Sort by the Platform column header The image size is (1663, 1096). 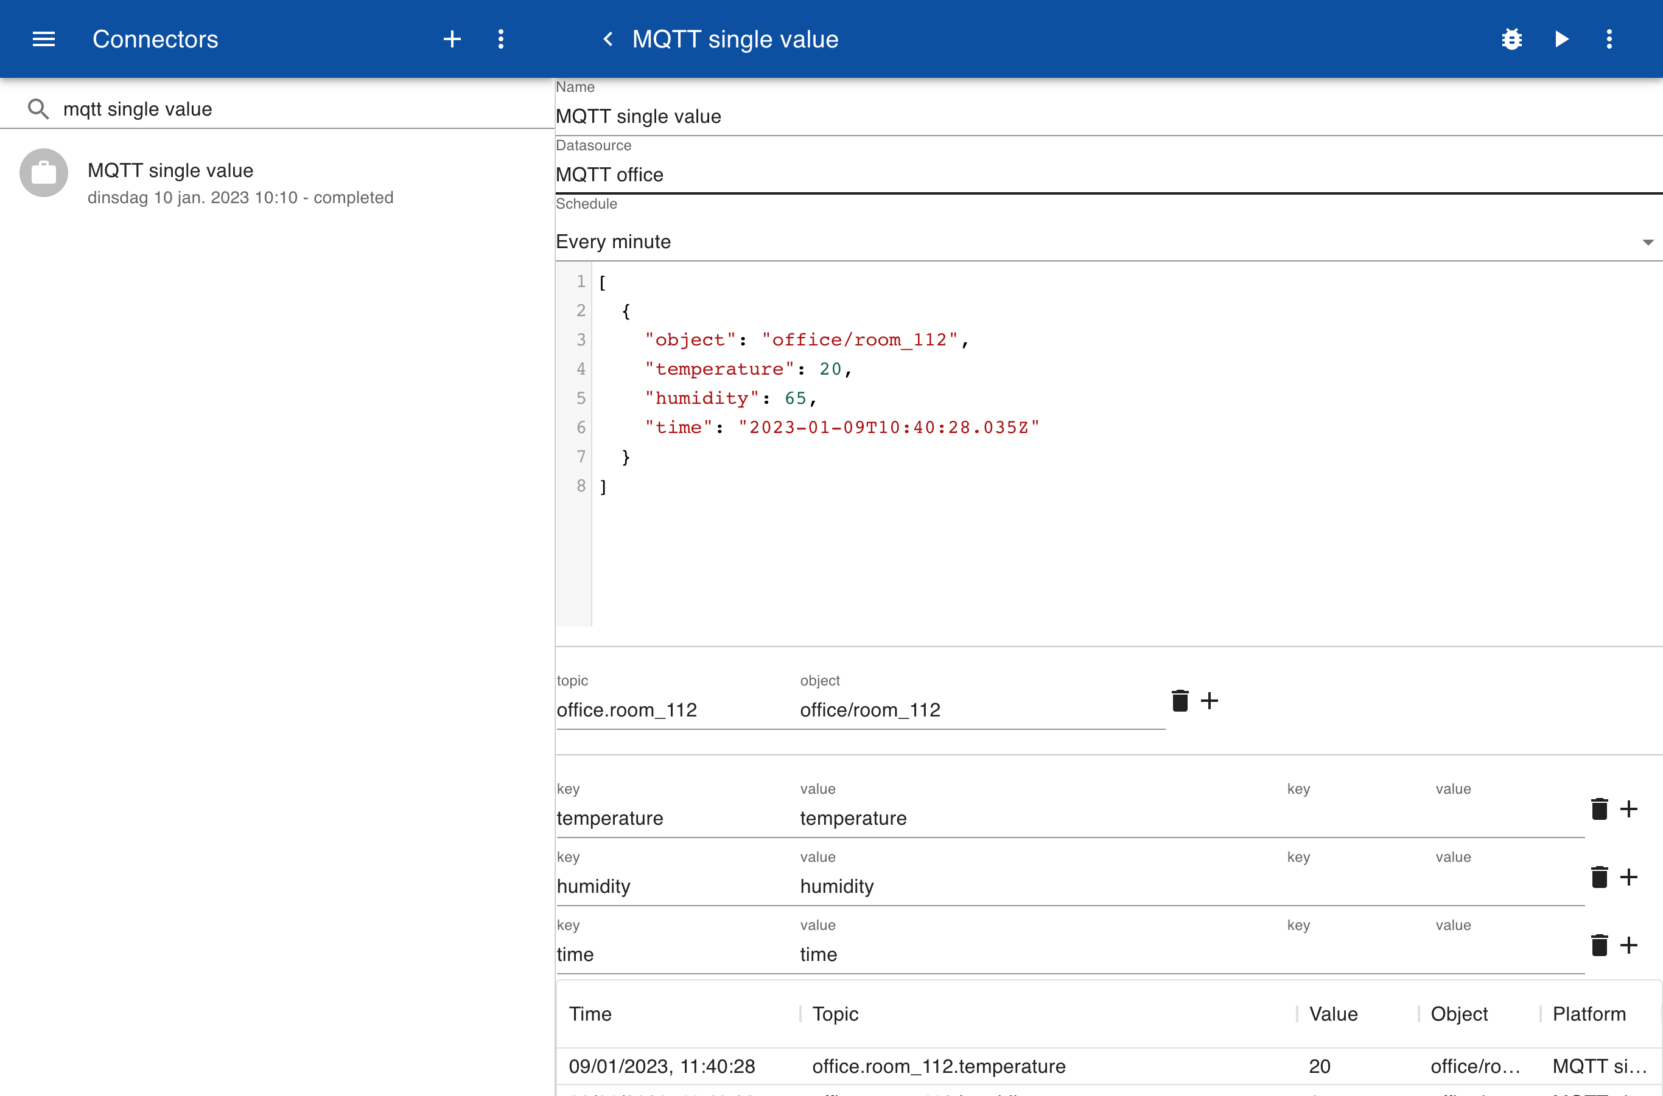(x=1589, y=1014)
